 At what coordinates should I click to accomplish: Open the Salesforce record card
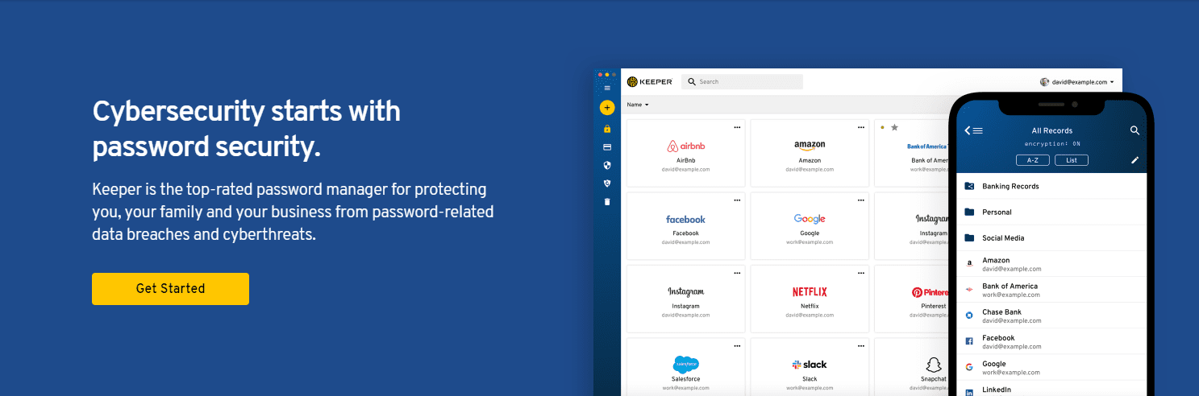[x=686, y=367]
